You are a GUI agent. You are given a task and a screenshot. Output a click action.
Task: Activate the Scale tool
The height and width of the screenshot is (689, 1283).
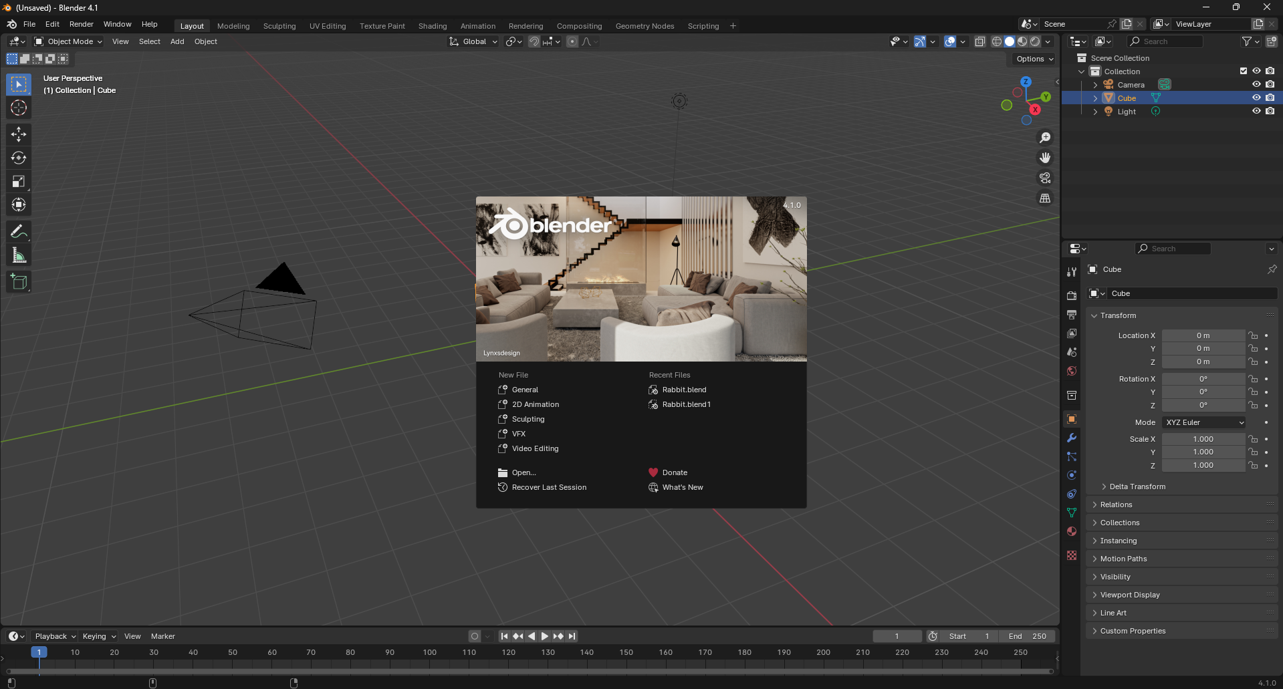[x=19, y=181]
